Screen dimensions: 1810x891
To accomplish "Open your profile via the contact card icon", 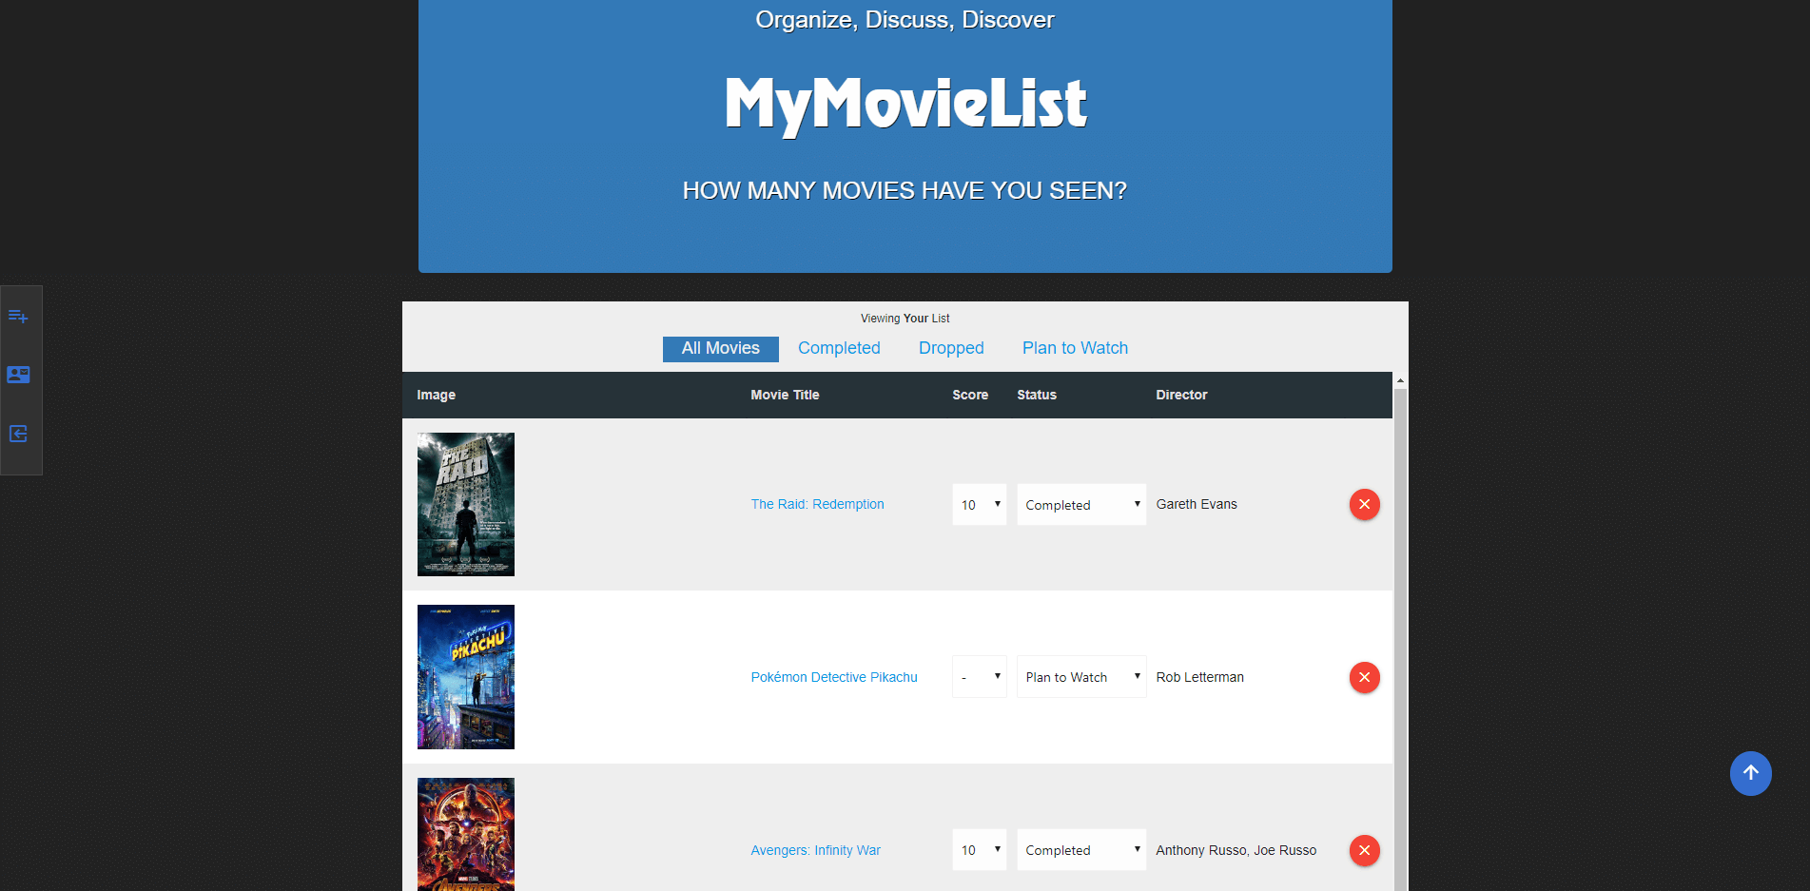I will [x=19, y=375].
